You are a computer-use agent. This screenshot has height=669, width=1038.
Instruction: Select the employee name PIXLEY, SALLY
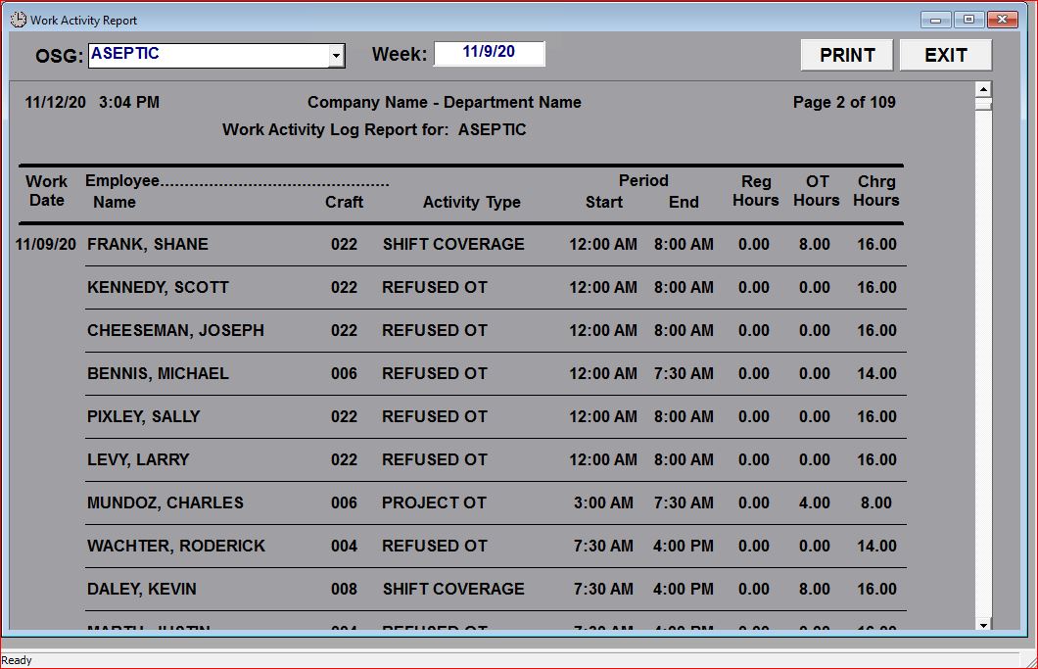[x=144, y=416]
